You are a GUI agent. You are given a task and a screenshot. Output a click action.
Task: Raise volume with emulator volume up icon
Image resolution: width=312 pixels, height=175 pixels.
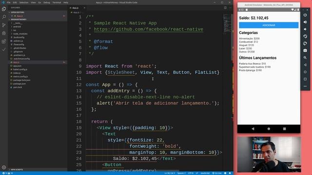click(x=305, y=22)
